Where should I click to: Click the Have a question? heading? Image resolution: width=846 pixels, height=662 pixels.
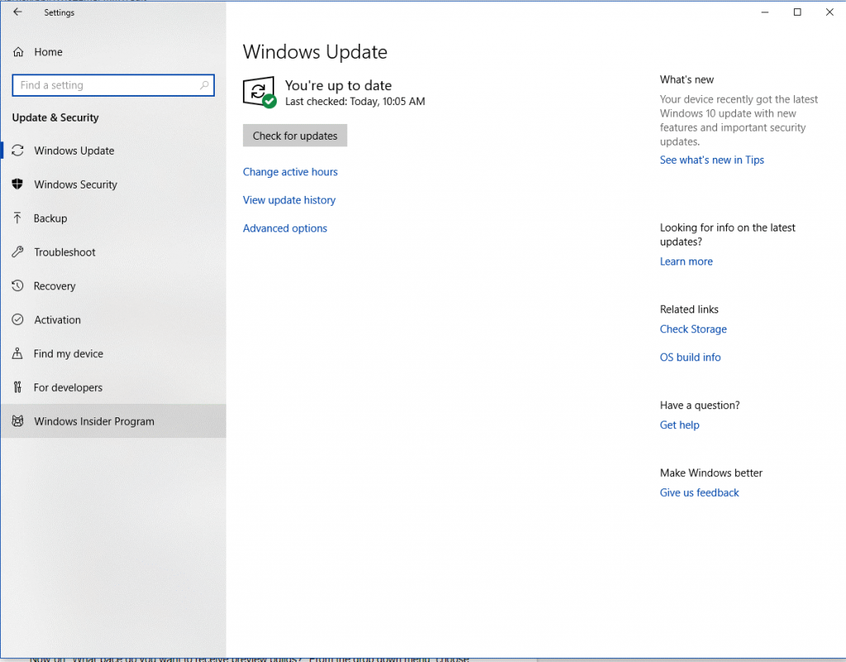pyautogui.click(x=700, y=405)
